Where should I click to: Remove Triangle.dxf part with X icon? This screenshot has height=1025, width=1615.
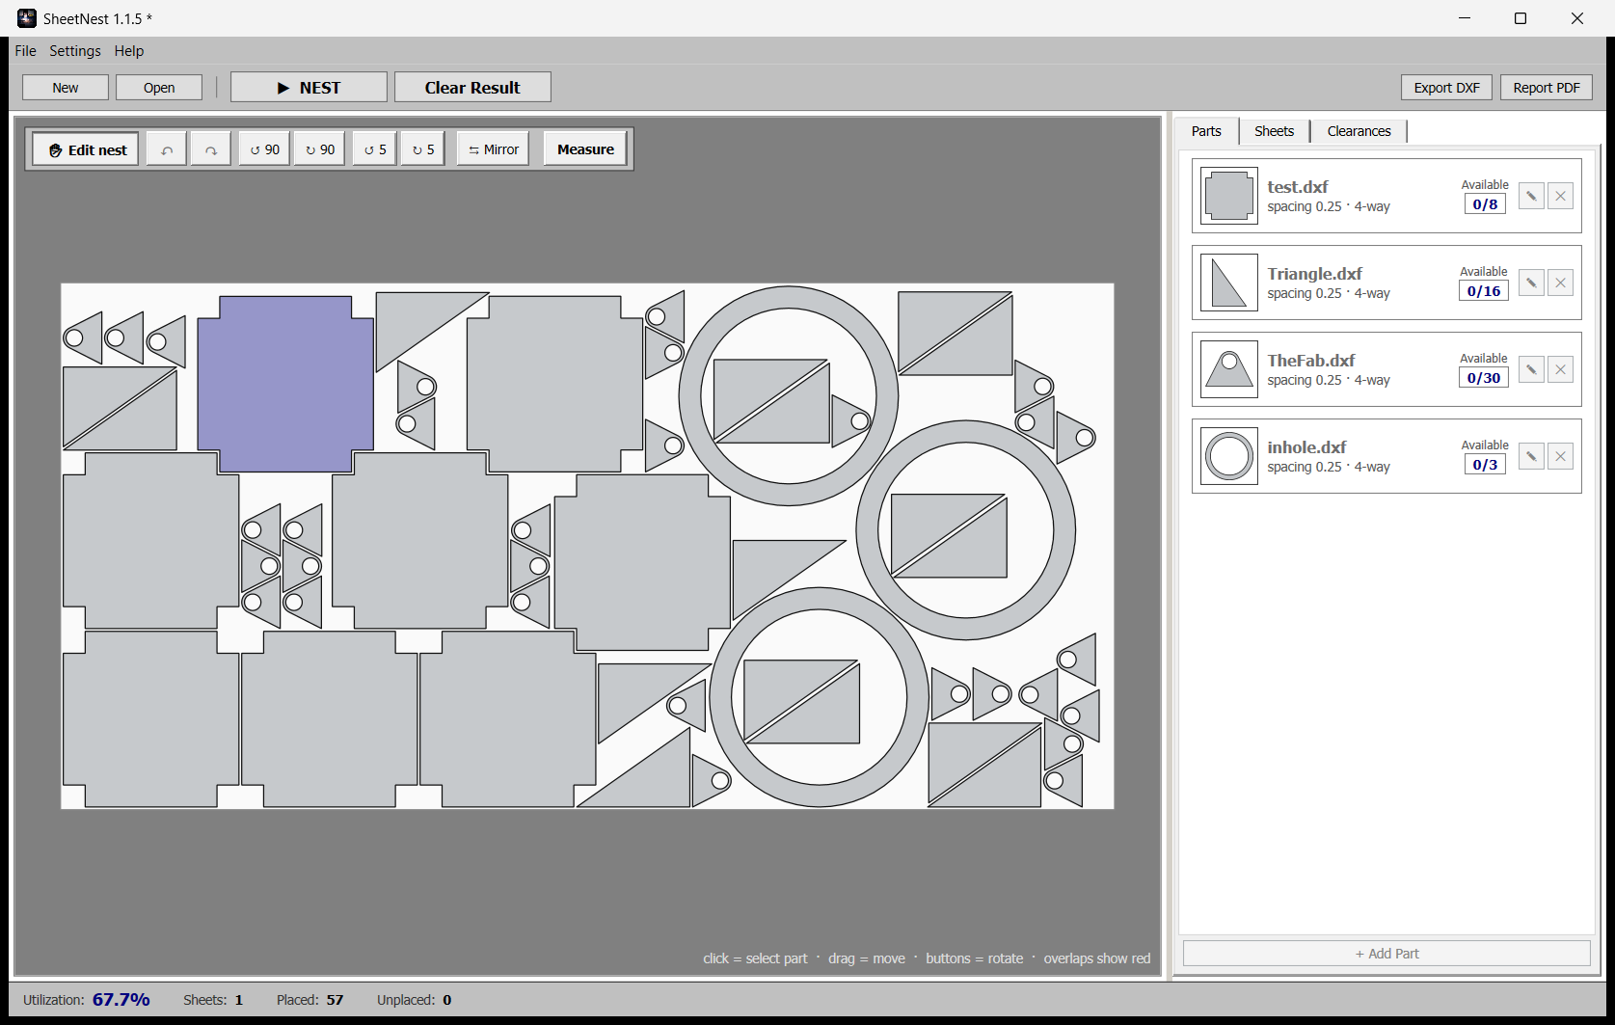(1561, 283)
